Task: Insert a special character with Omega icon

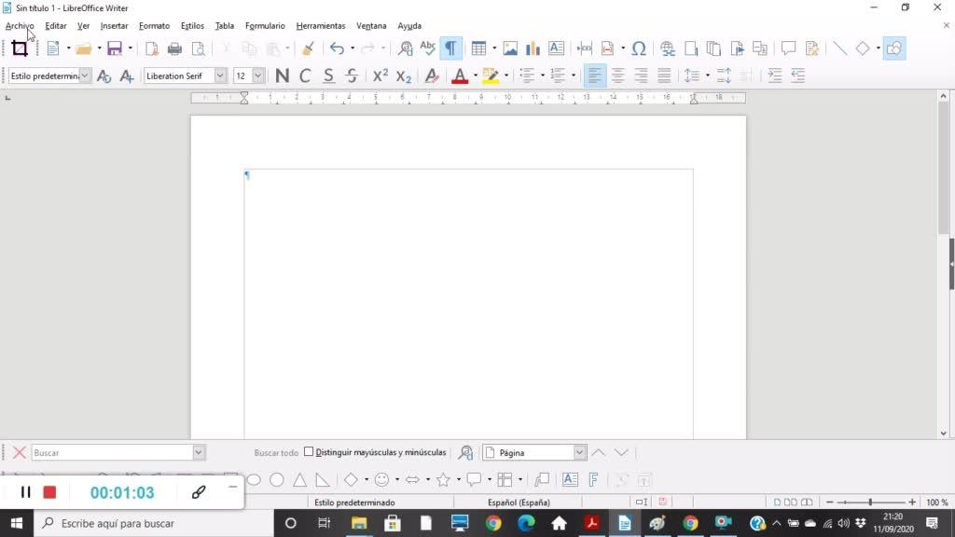Action: [x=639, y=48]
